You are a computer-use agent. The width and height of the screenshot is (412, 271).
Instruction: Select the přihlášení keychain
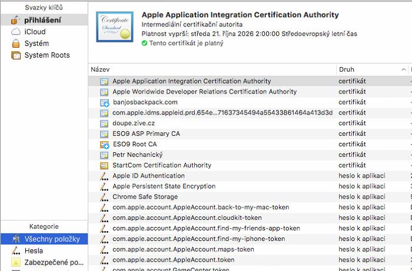coord(44,20)
